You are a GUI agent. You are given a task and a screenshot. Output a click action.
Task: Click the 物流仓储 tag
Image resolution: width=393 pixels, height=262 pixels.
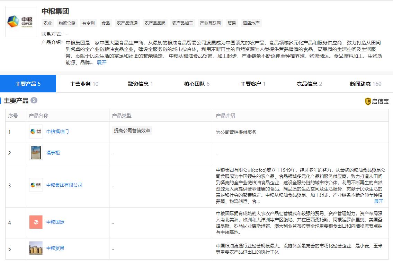(67, 23)
